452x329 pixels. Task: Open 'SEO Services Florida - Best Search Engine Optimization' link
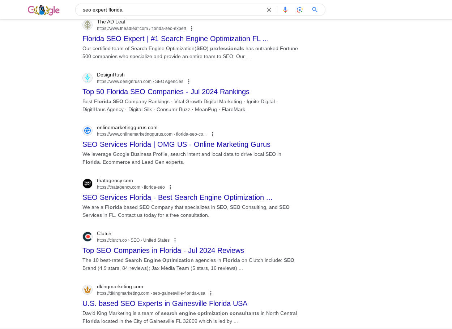pyautogui.click(x=178, y=197)
